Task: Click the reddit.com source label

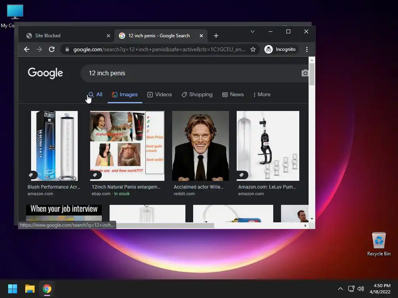Action: 184,194
